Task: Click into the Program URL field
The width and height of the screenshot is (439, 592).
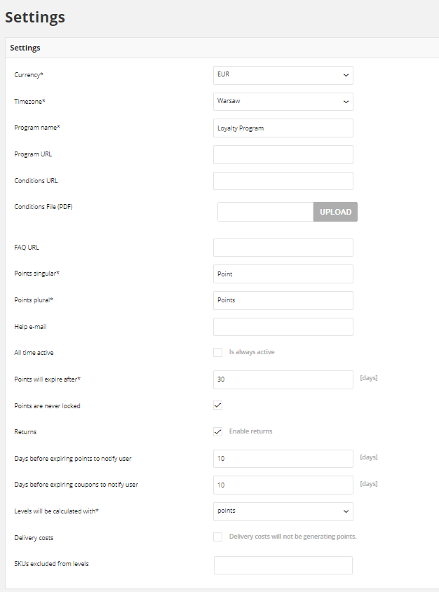Action: click(x=283, y=154)
